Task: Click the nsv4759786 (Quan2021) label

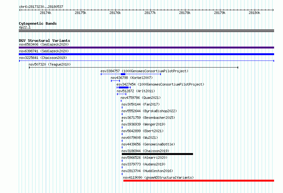Action: (x=141, y=98)
